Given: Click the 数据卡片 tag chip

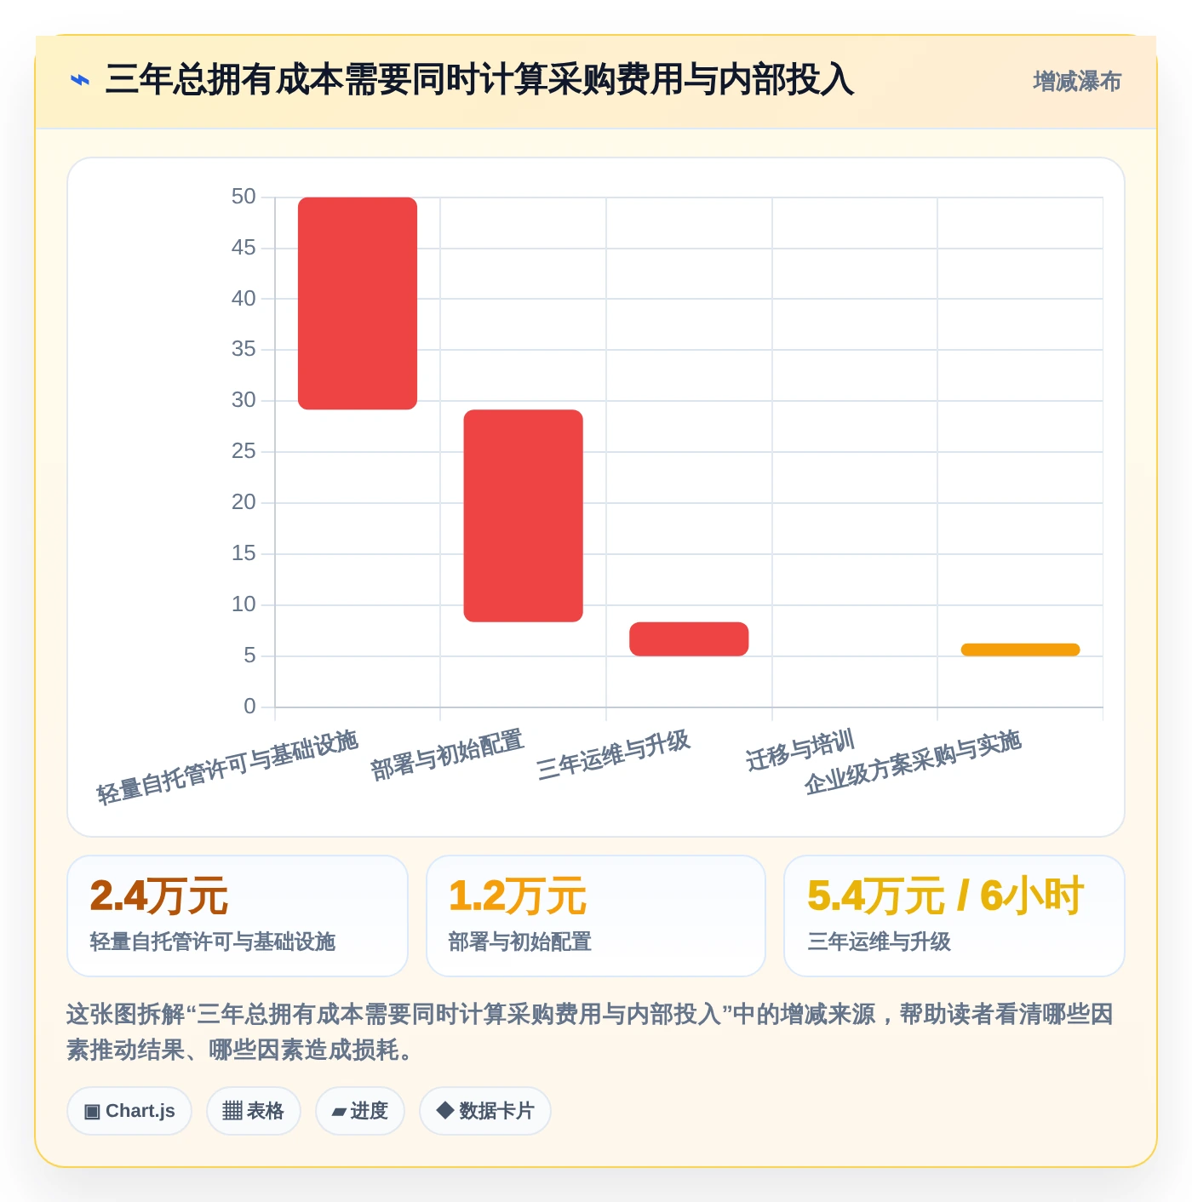Looking at the screenshot, I should point(485,1111).
